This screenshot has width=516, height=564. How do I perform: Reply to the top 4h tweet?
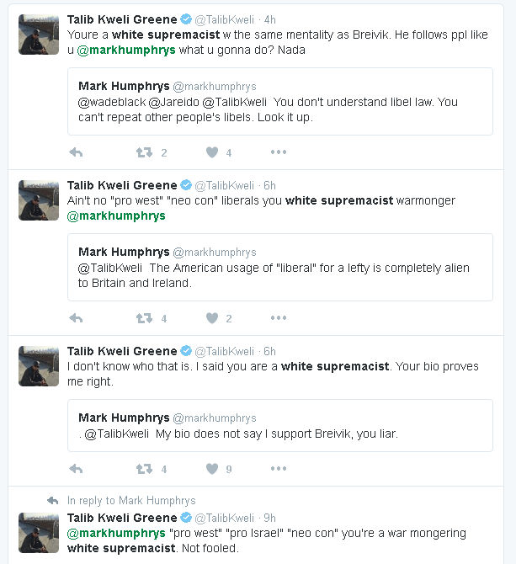pyautogui.click(x=76, y=152)
